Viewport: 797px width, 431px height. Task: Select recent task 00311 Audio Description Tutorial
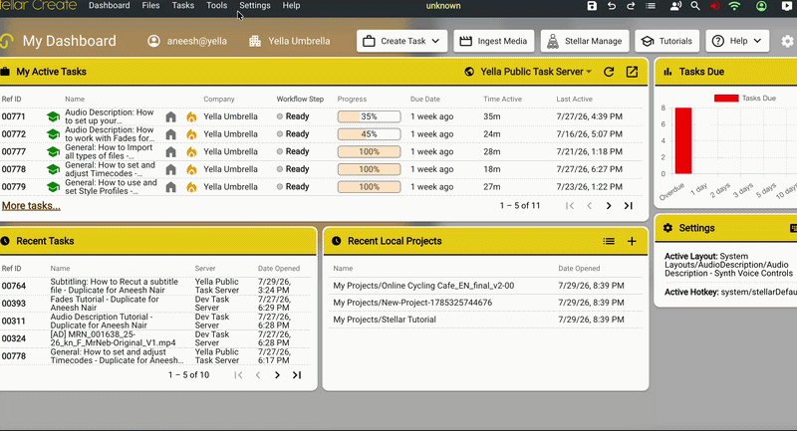click(155, 321)
